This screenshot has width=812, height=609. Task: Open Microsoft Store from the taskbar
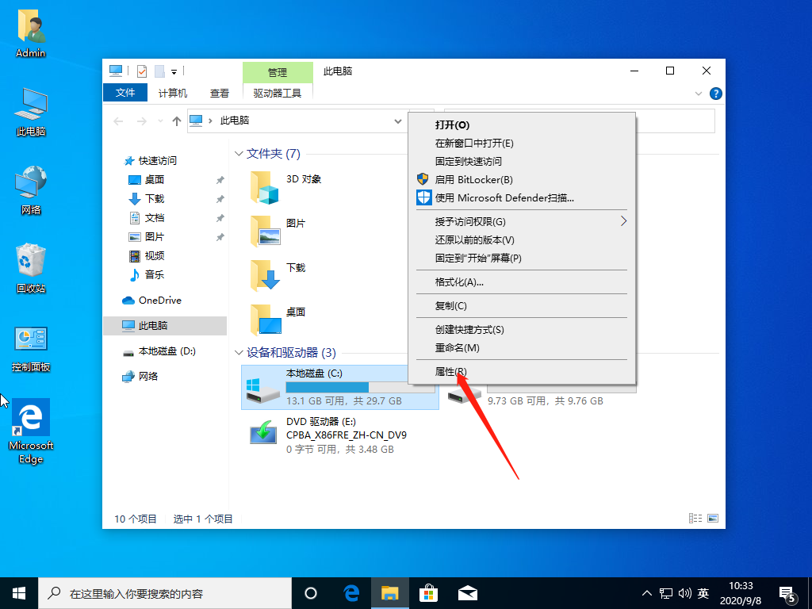[428, 592]
